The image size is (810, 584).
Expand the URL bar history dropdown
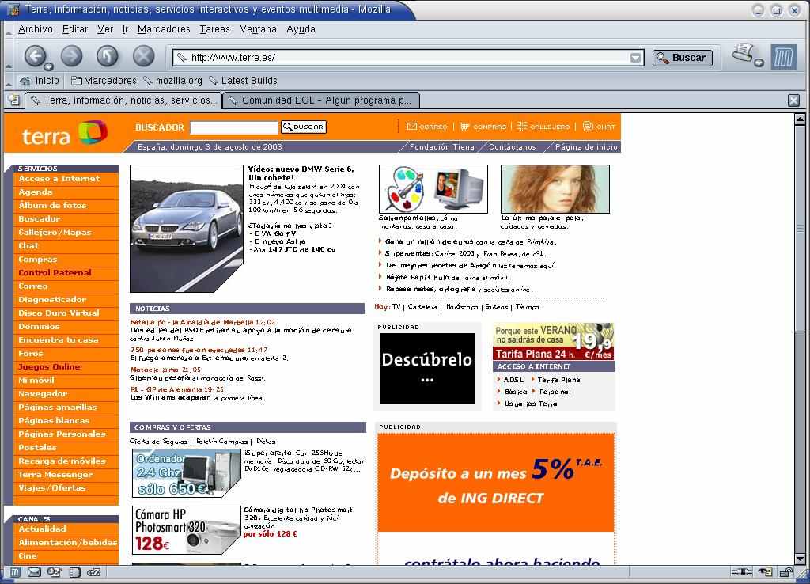[636, 57]
